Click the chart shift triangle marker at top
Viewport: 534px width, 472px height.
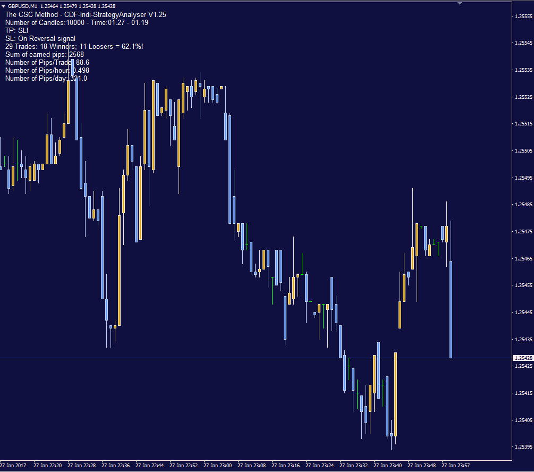460,3
